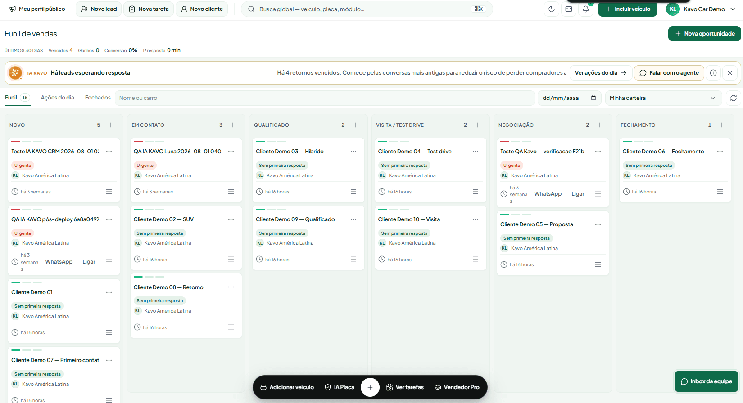Open options for Cliente Demo 01 card
The width and height of the screenshot is (743, 403).
coord(109,292)
